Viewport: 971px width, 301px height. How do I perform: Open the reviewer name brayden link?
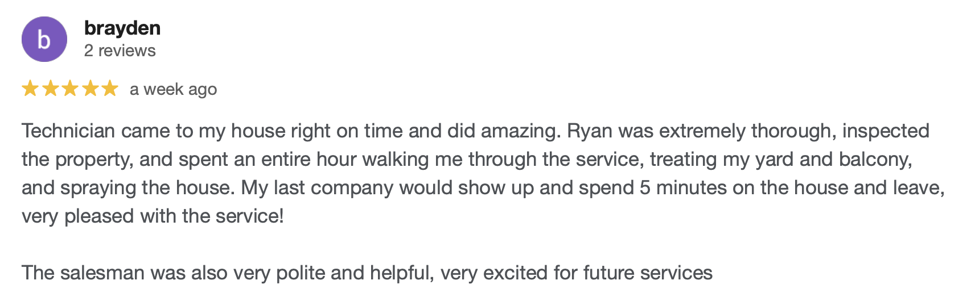click(x=122, y=28)
